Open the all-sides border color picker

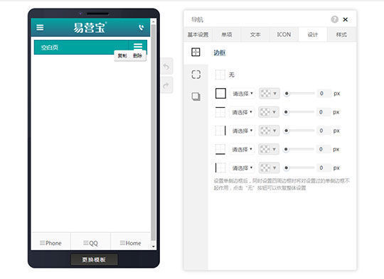pyautogui.click(x=269, y=94)
